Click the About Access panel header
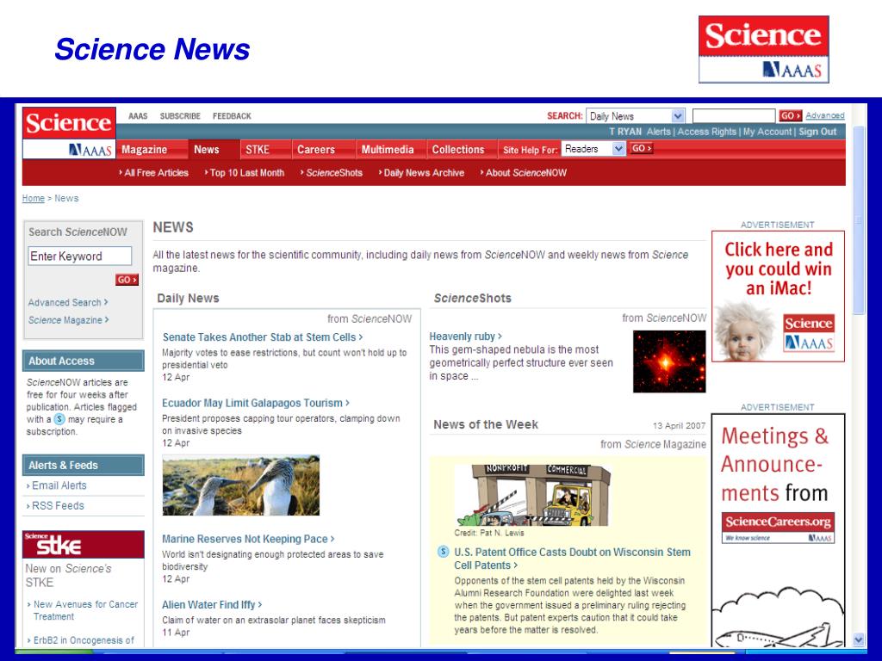The height and width of the screenshot is (661, 882). pyautogui.click(x=84, y=361)
